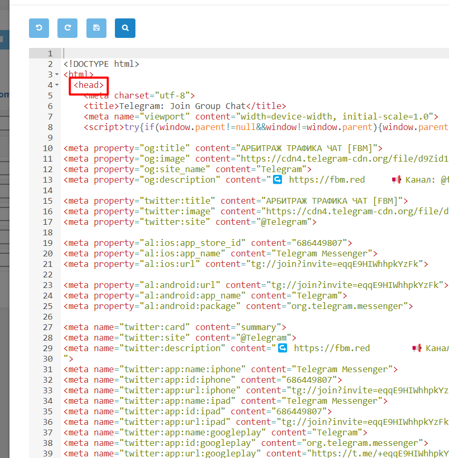449x458 pixels.
Task: Click the <!DOCTYPE html> text on line 2
Action: click(x=101, y=64)
